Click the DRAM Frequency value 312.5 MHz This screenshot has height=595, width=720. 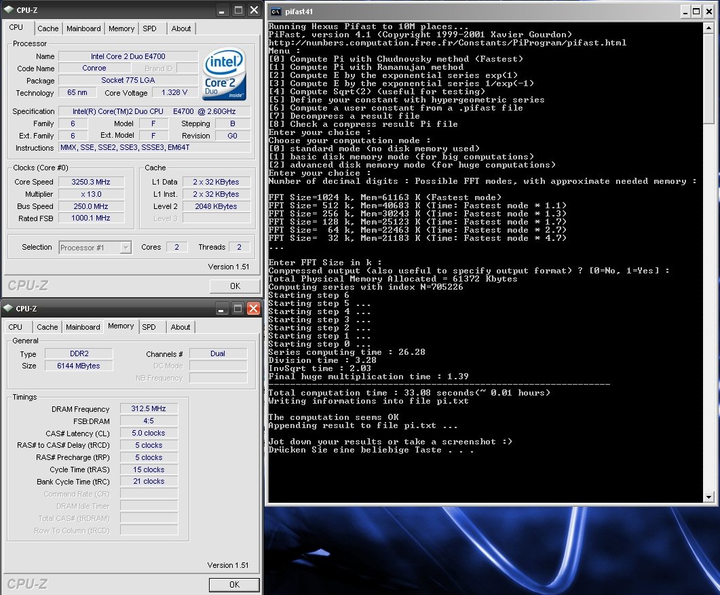[x=149, y=408]
